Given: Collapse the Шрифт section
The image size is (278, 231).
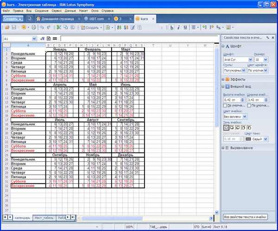Looking at the screenshot, I should tap(223, 46).
